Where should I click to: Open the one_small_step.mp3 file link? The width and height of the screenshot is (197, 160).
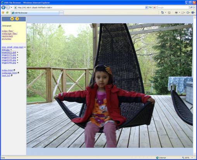(12, 47)
